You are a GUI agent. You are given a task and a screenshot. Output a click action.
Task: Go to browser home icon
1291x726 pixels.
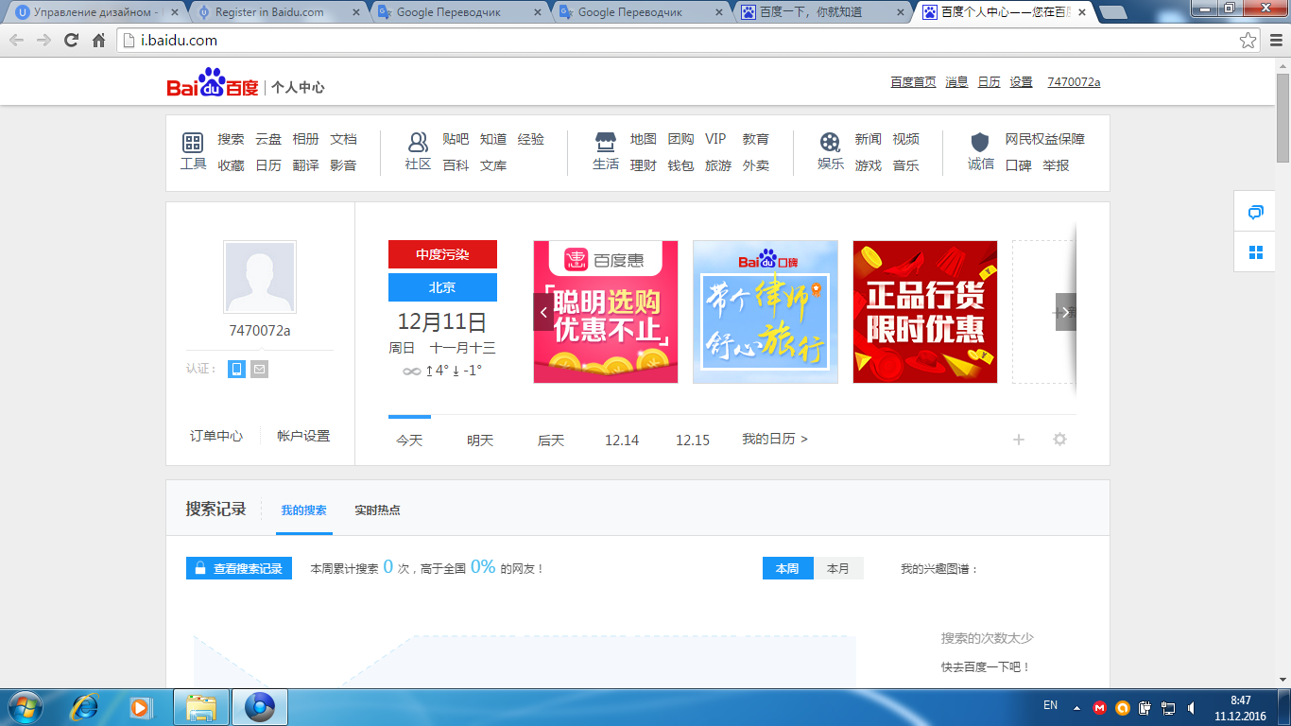coord(98,41)
